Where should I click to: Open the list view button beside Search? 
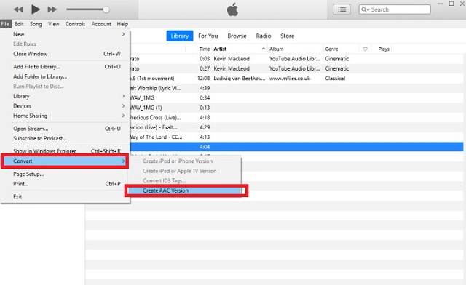coord(341,9)
